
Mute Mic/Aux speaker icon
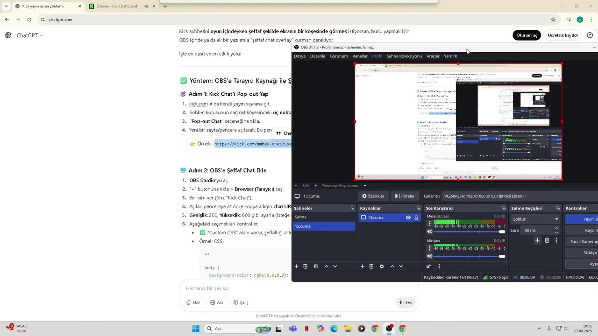(x=430, y=256)
